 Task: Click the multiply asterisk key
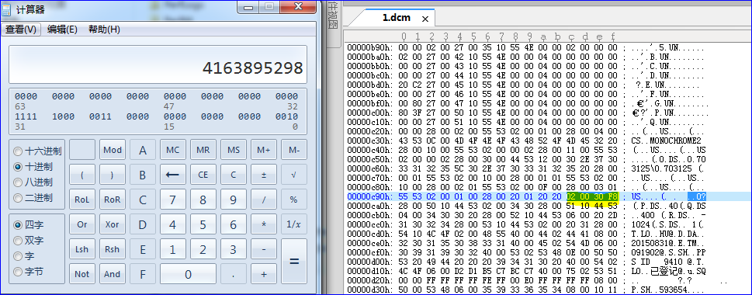pyautogui.click(x=264, y=224)
